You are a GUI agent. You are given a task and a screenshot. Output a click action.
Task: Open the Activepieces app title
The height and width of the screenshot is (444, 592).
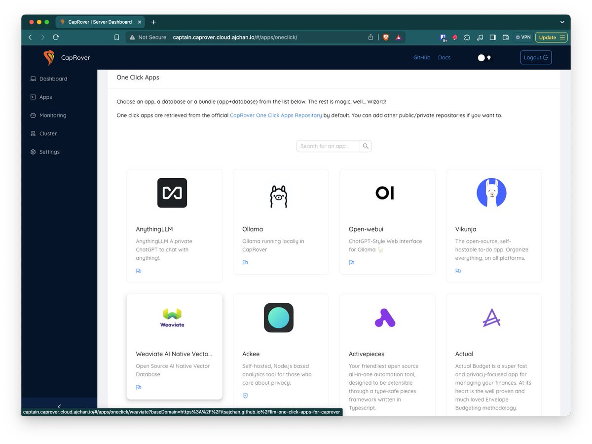coord(367,354)
